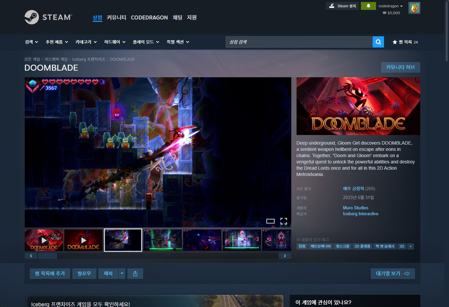449x307 pixels.
Task: Toggle theater mode on the screenshot
Action: pos(271,221)
